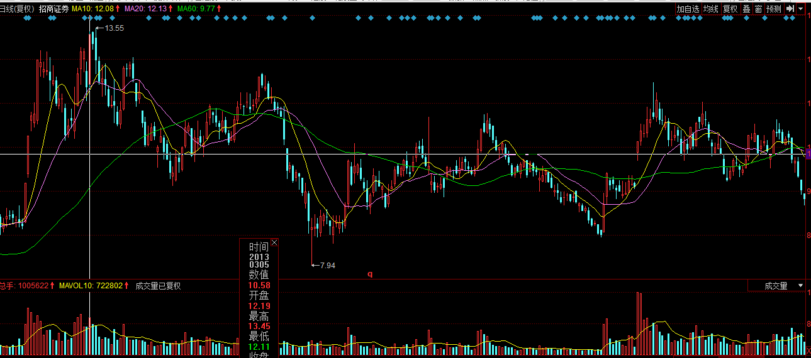
Task: Expand the top-right toolbar dropdown arrow
Action: pos(801,9)
